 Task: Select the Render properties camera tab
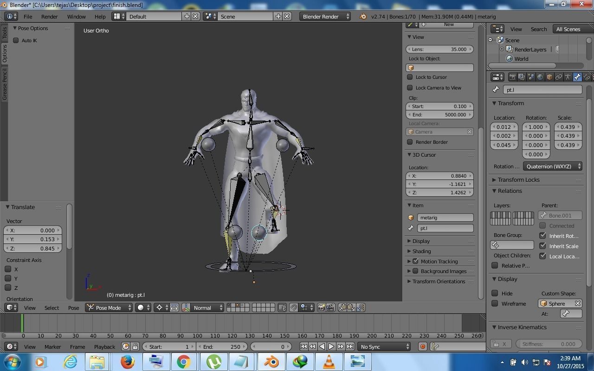tap(513, 77)
